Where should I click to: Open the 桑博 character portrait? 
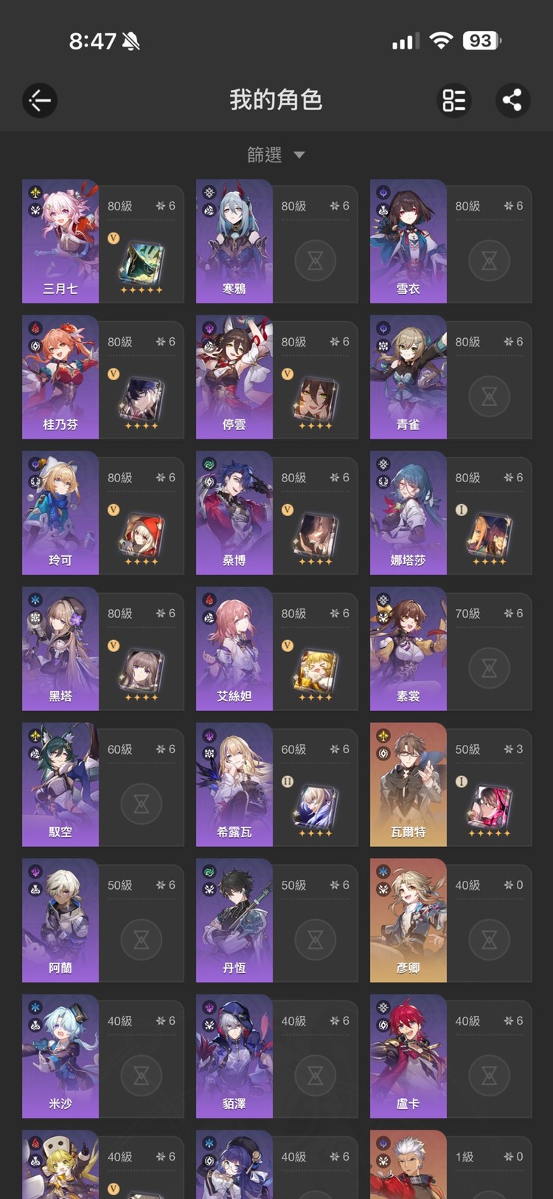point(234,513)
